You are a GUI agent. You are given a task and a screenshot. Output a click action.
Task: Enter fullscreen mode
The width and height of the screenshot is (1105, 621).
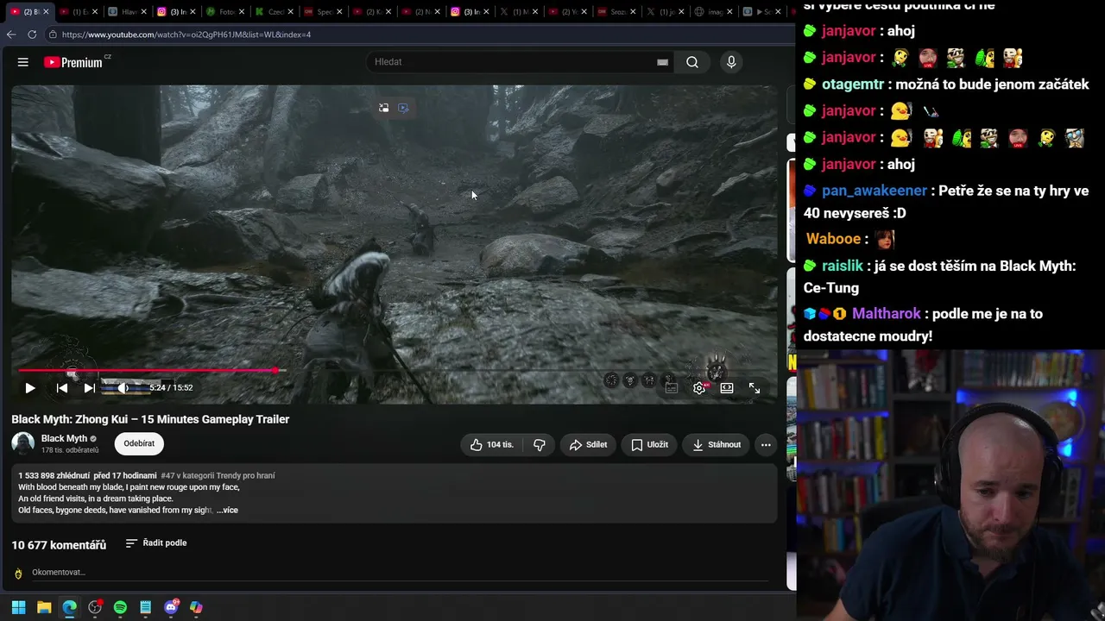click(x=755, y=388)
